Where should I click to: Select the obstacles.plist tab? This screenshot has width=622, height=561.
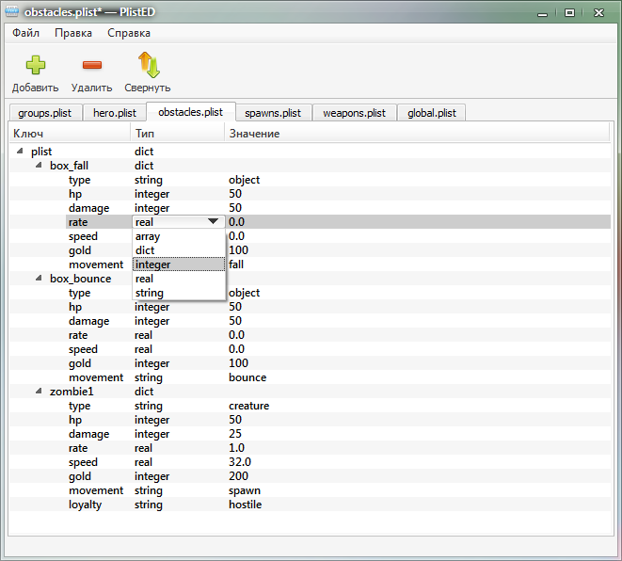pyautogui.click(x=191, y=112)
